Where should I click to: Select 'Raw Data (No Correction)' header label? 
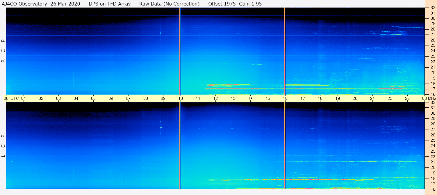(170, 4)
